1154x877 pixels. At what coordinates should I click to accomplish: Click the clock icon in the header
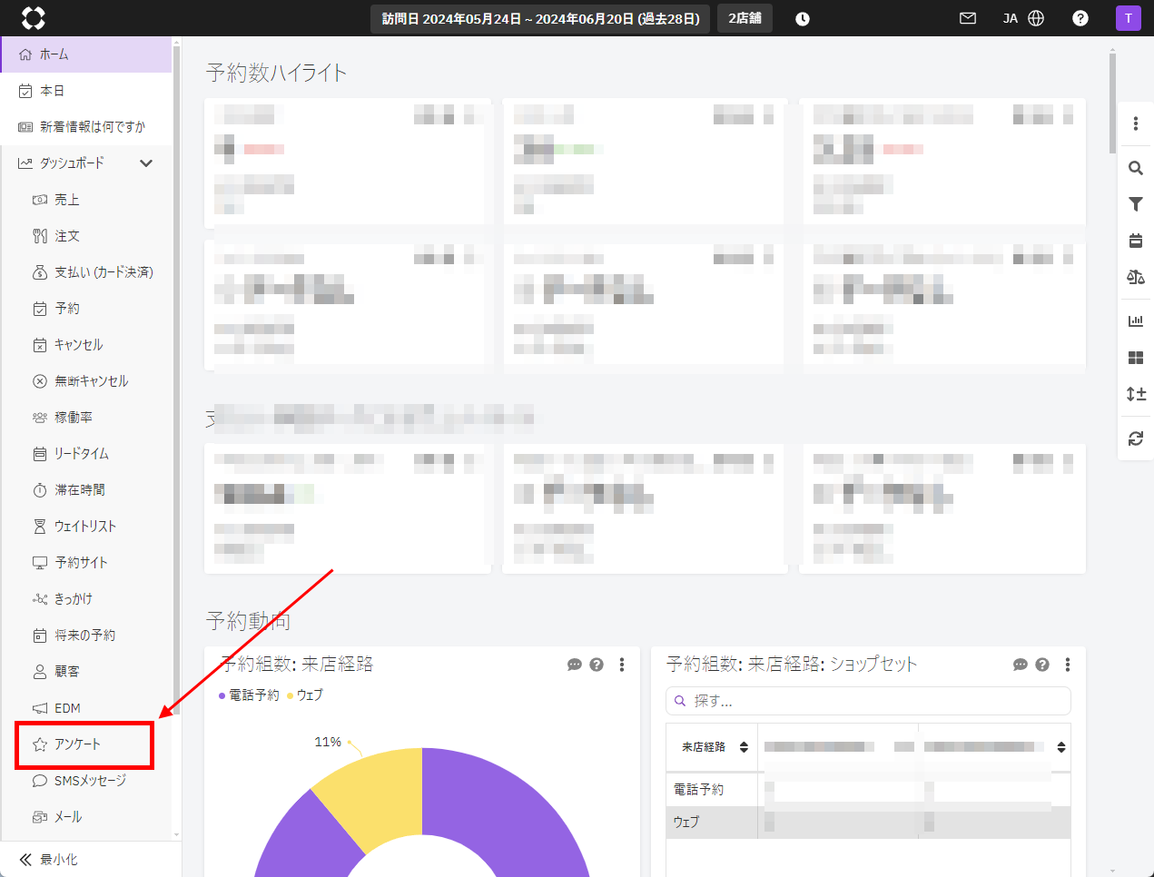click(x=803, y=19)
